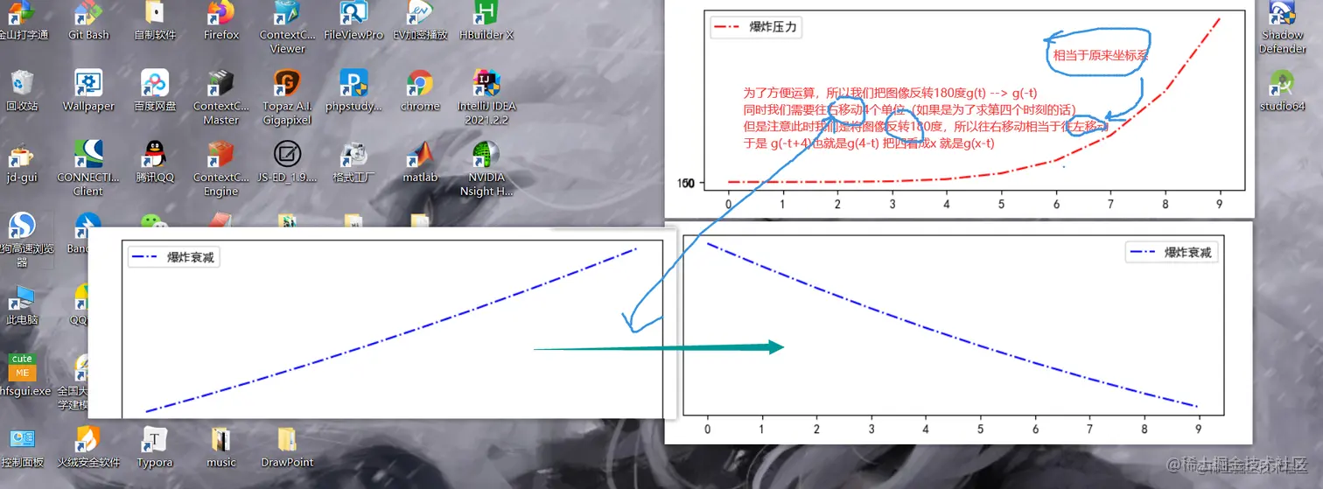The height and width of the screenshot is (489, 1323).
Task: Select the music folder icon
Action: [x=221, y=445]
